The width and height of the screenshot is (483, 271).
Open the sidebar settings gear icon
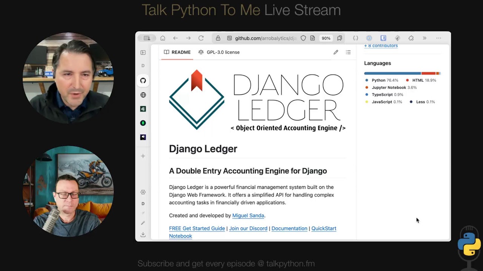pos(143,192)
